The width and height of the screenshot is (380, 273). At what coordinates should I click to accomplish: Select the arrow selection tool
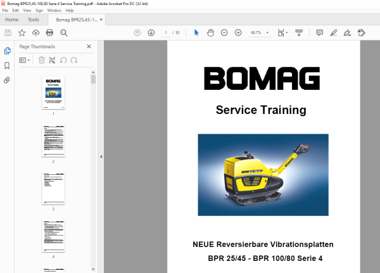point(196,32)
